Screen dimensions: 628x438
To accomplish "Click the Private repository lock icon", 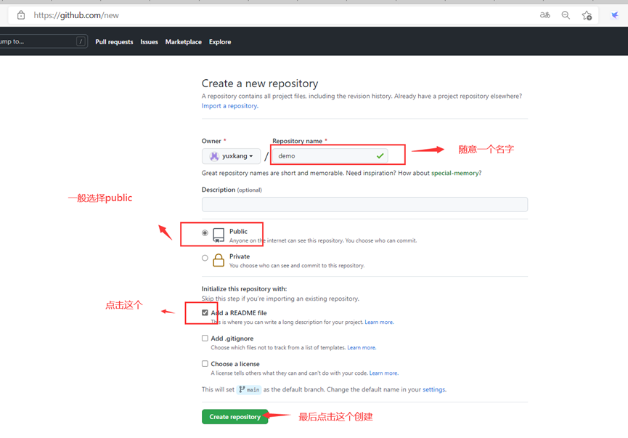I will click(219, 260).
